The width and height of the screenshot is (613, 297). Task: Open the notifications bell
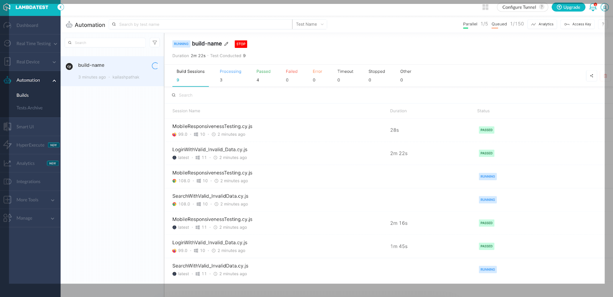pos(593,7)
